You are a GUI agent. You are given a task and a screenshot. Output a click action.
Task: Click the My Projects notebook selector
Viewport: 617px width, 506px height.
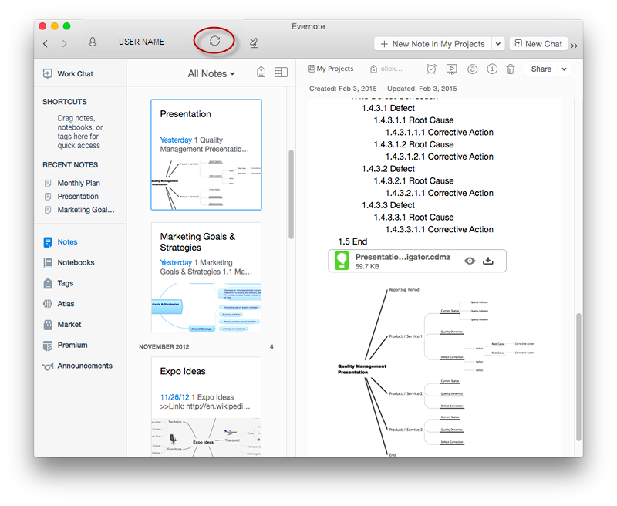point(331,69)
